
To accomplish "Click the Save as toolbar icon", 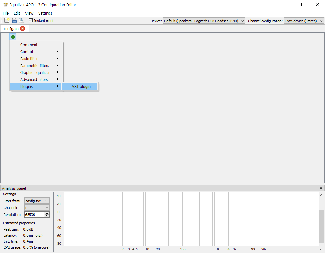I will click(22, 21).
